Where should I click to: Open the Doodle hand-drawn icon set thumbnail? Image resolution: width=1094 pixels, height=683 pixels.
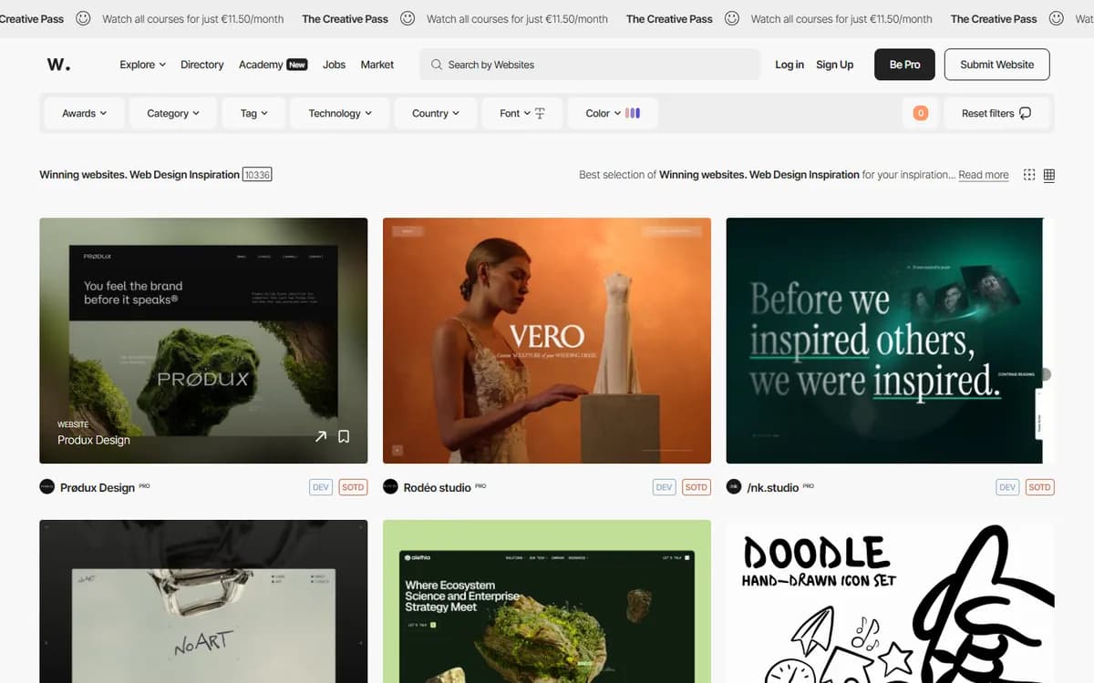890,601
